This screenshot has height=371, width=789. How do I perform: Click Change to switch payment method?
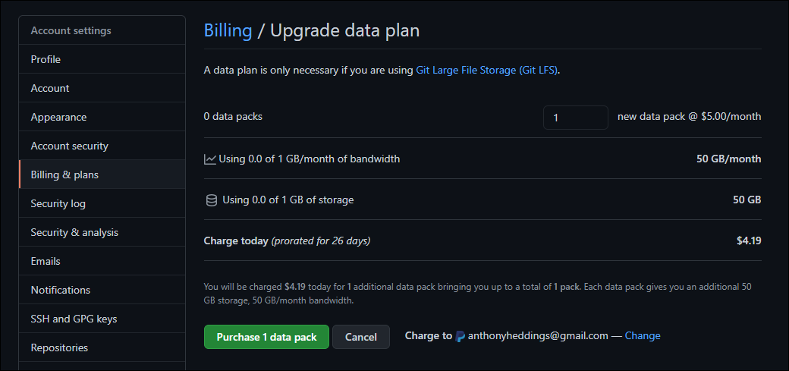point(643,336)
